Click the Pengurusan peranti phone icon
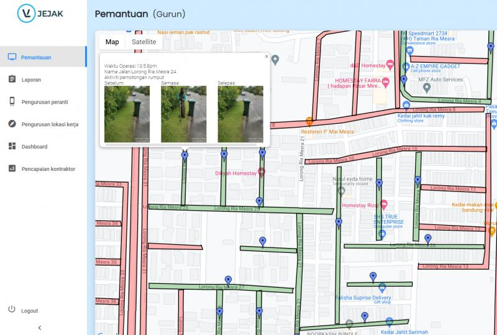The width and height of the screenshot is (497, 335). [11, 102]
